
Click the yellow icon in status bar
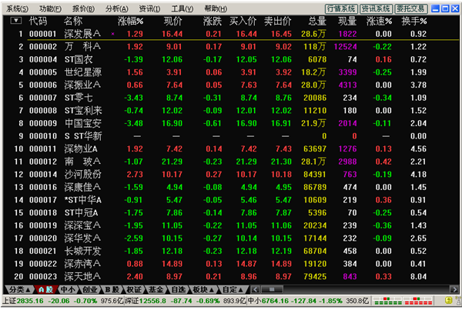pyautogui.click(x=448, y=301)
